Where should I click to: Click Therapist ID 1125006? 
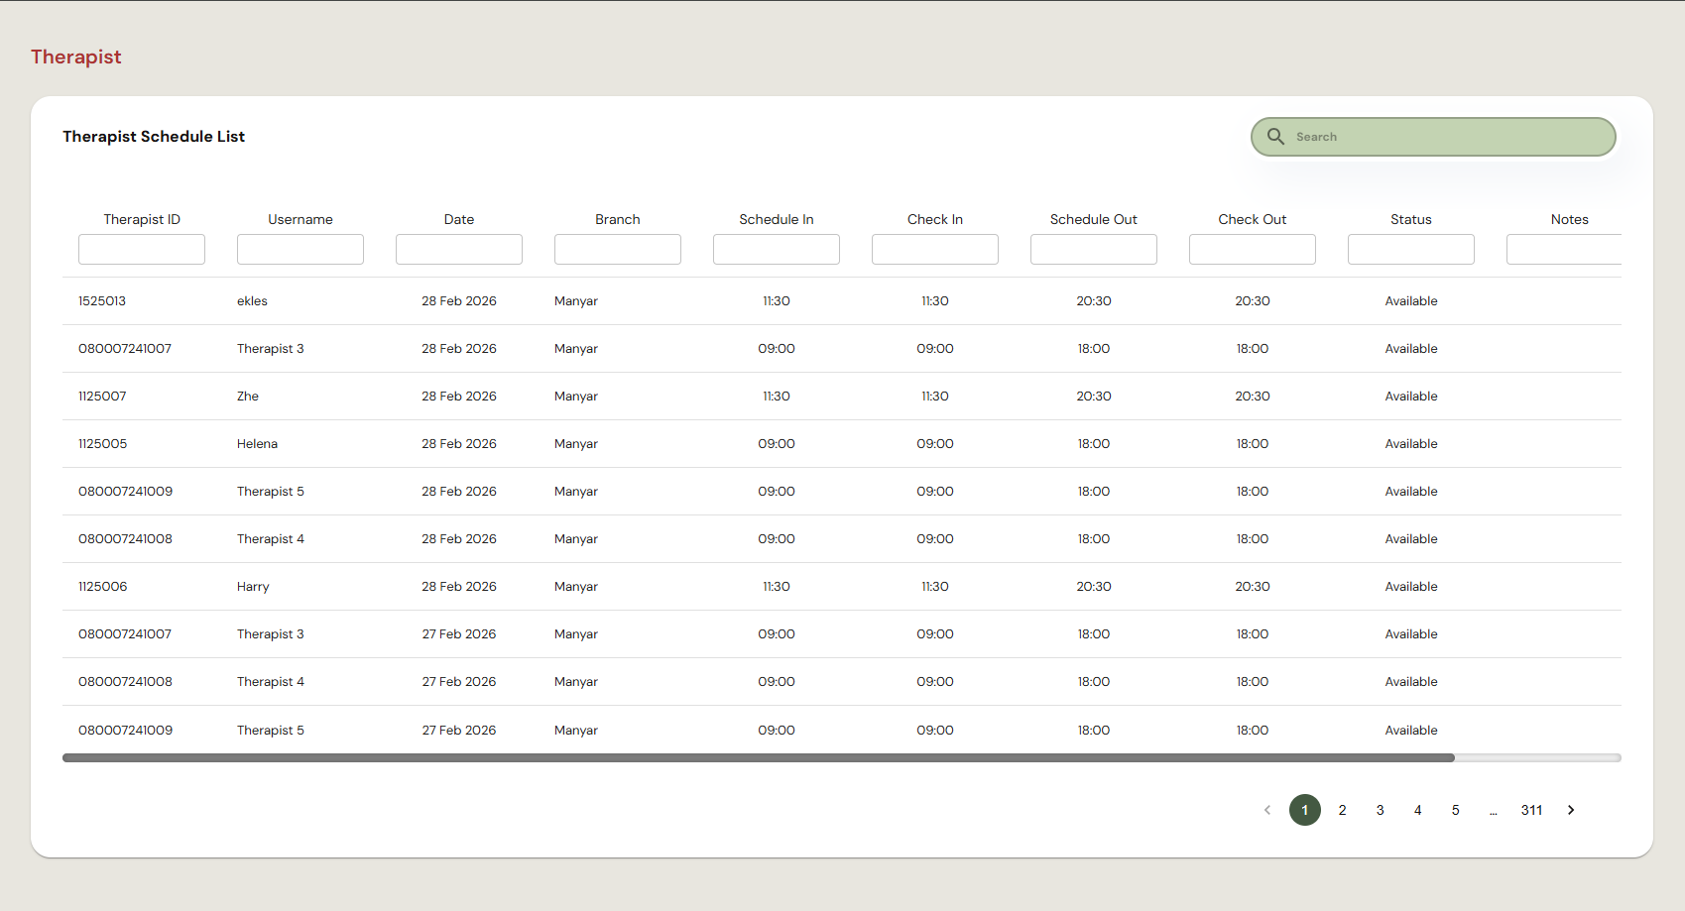(x=103, y=587)
